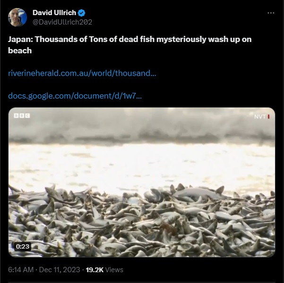Screen dimensions: 284x283
Task: Click the Dec 11, 2023 date
Action: click(x=60, y=270)
